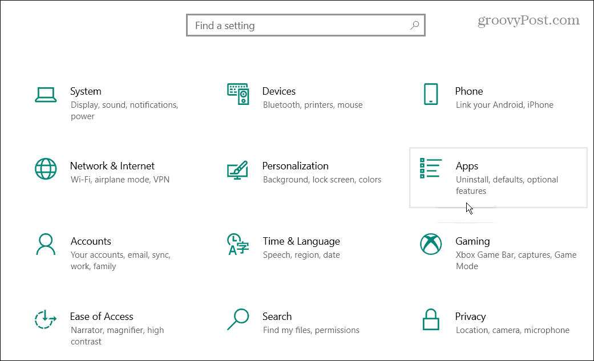Click the Time & Language icon
Screen dimensions: 594x361
click(x=238, y=244)
